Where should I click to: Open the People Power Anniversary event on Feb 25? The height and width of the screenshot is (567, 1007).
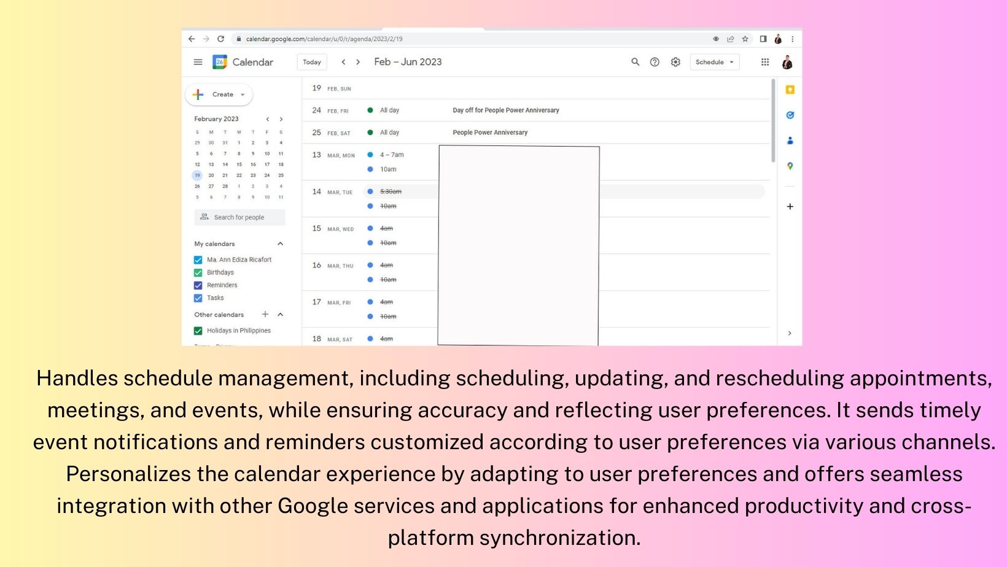point(490,133)
